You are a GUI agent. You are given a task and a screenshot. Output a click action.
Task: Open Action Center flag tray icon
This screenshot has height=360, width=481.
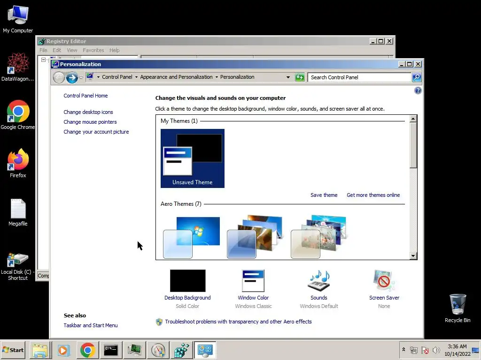click(425, 350)
